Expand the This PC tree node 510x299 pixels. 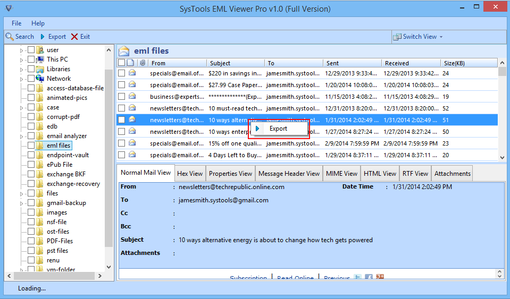click(x=21, y=60)
